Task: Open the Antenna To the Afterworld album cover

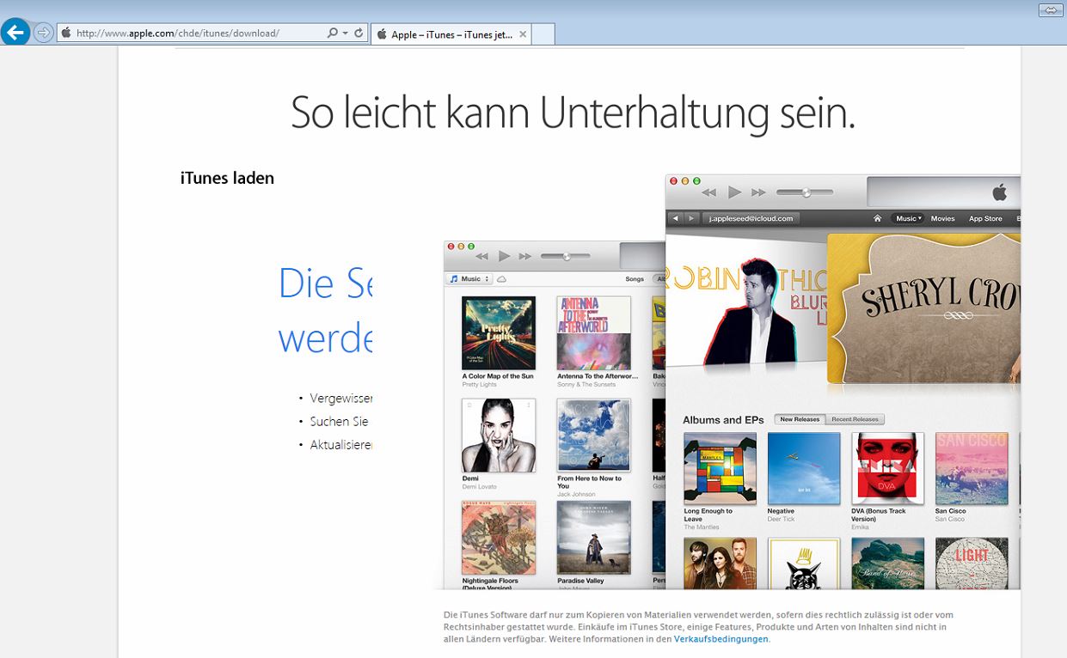Action: 593,333
